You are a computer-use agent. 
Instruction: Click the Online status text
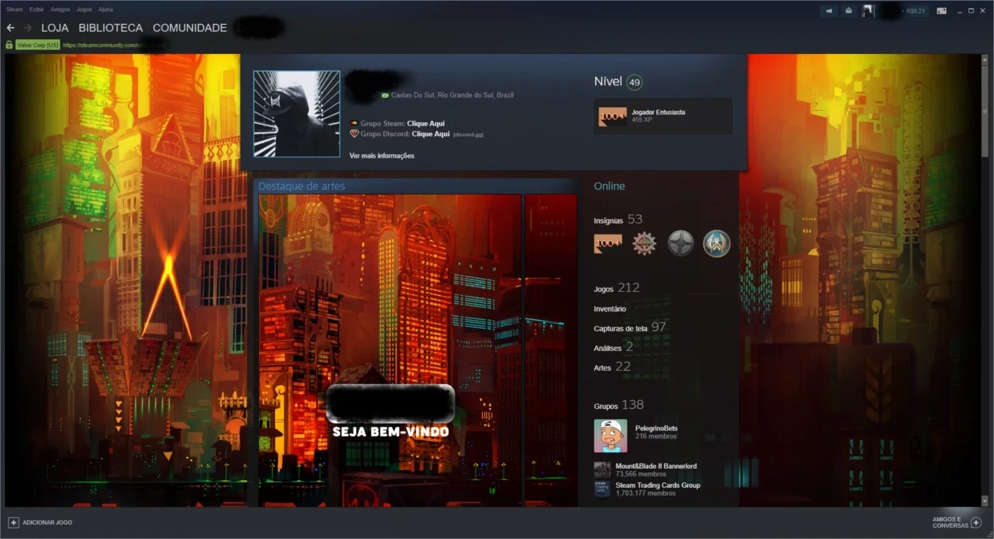[x=609, y=186]
